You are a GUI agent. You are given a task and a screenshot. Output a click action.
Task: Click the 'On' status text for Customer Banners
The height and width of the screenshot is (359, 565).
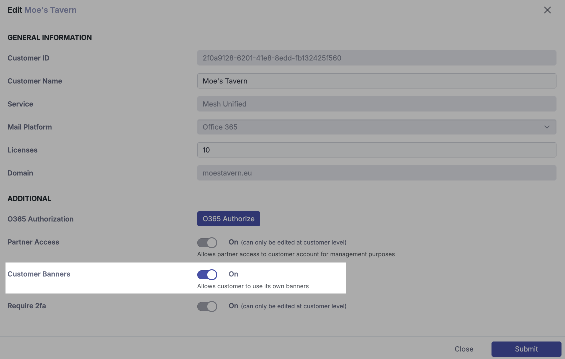click(x=233, y=274)
